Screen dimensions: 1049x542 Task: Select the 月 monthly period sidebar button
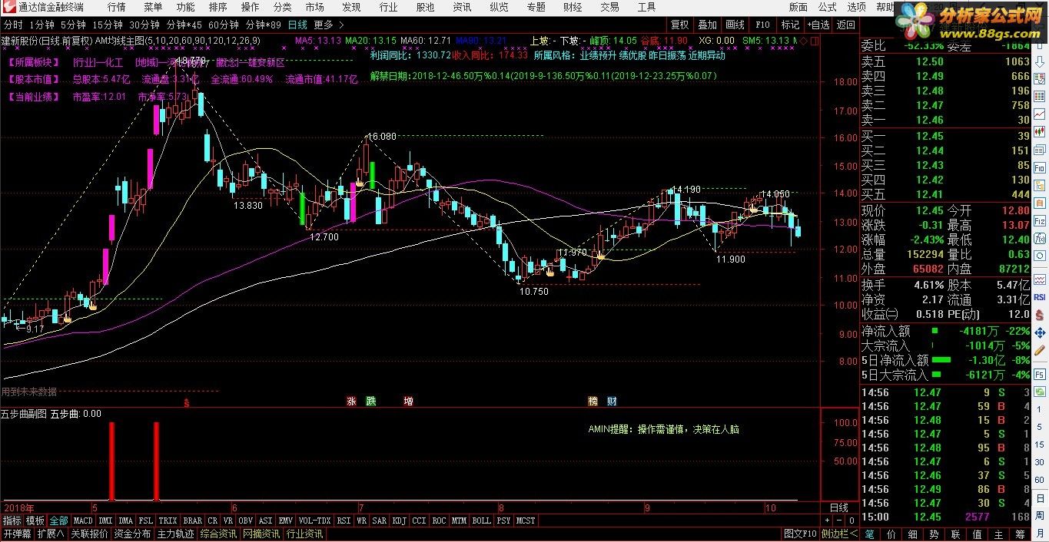1040,533
